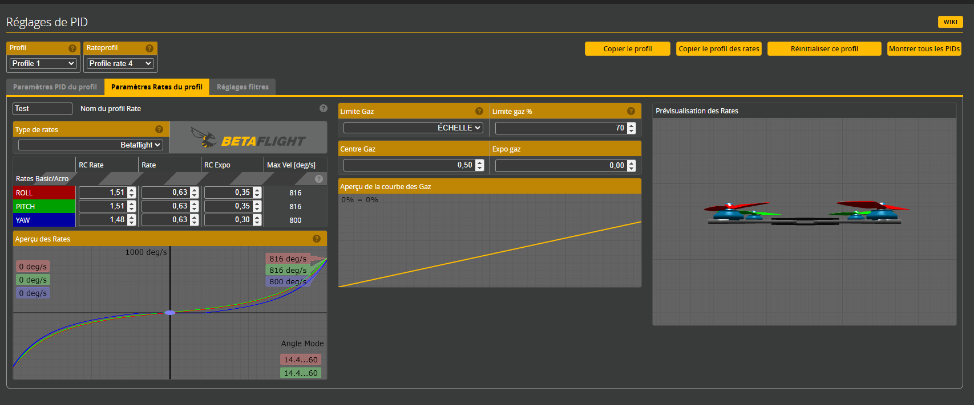Viewport: 974px width, 405px height.
Task: Click the Rateprofil help icon
Action: (149, 48)
